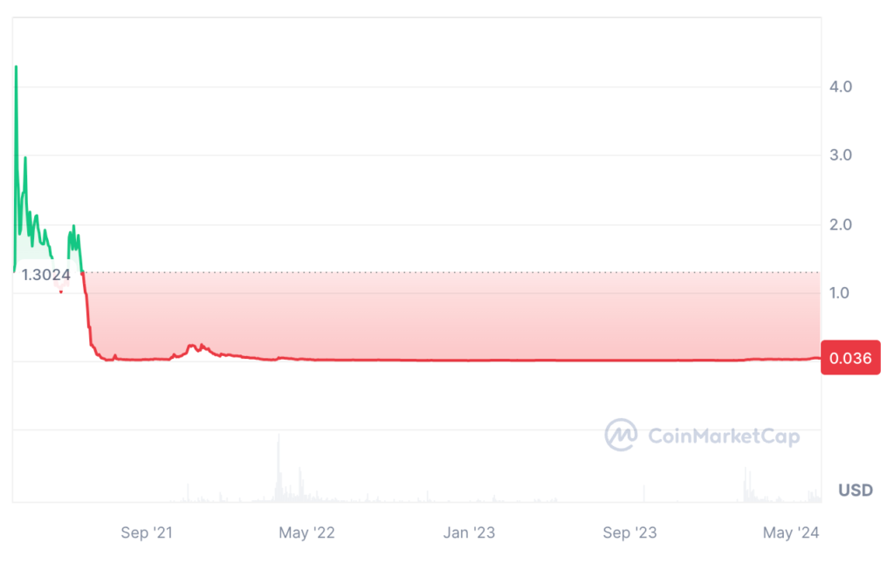The height and width of the screenshot is (563, 894).
Task: Select the 1.0 y-axis label
Action: coord(840,292)
